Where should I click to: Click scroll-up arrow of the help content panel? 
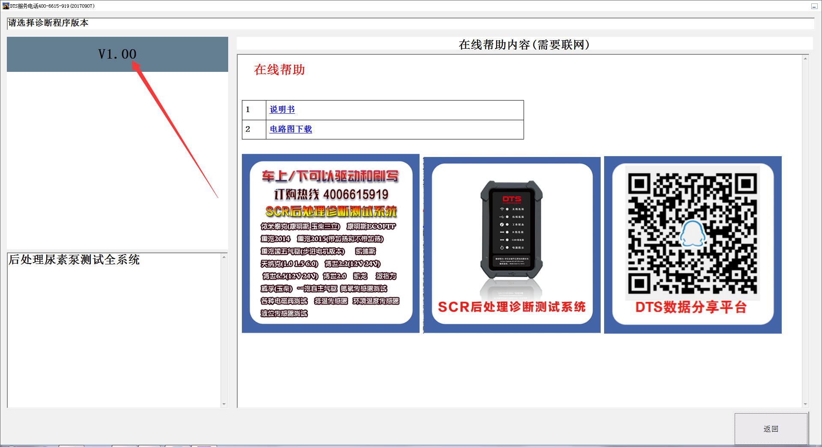click(x=805, y=59)
